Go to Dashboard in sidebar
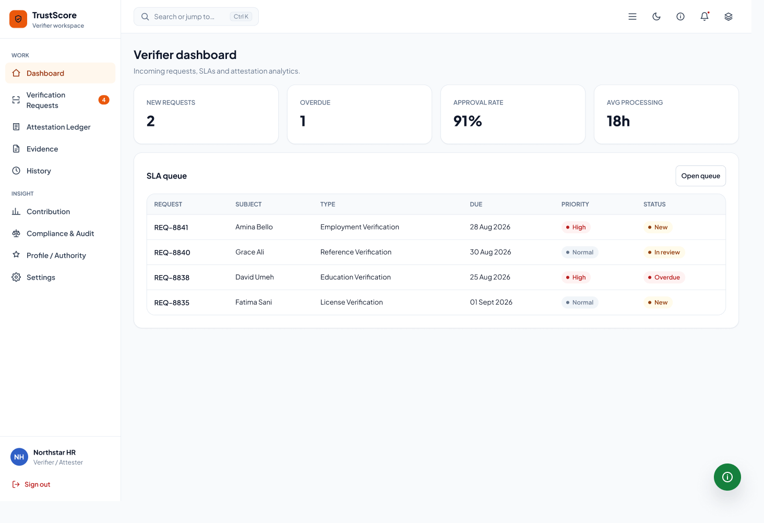The image size is (764, 523). (x=60, y=73)
